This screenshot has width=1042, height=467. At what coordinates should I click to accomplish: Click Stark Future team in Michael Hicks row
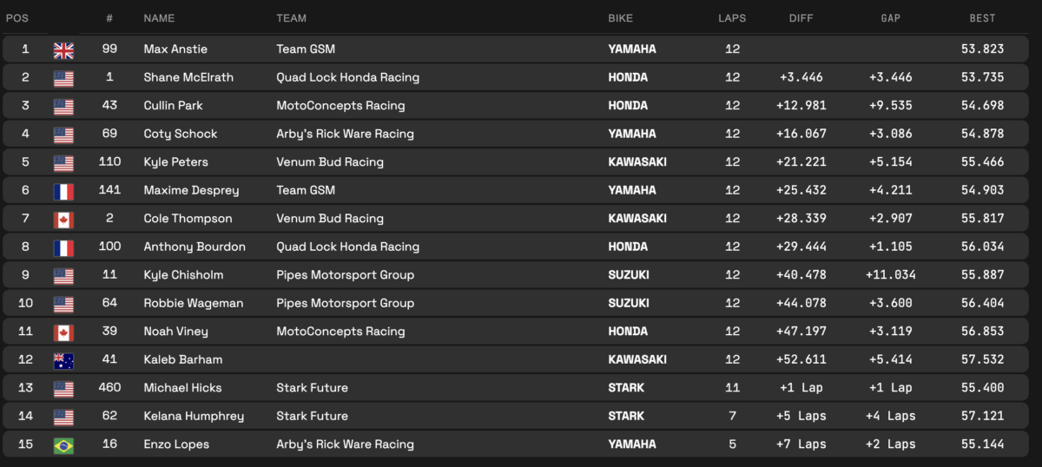[x=312, y=388]
